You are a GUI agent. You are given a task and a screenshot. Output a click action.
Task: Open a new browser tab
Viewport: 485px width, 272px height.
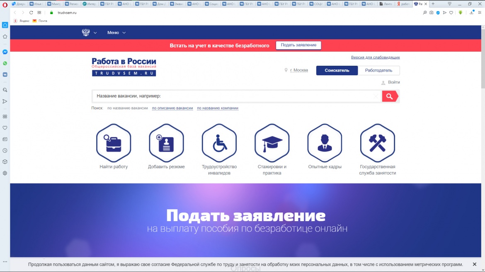coord(433,4)
